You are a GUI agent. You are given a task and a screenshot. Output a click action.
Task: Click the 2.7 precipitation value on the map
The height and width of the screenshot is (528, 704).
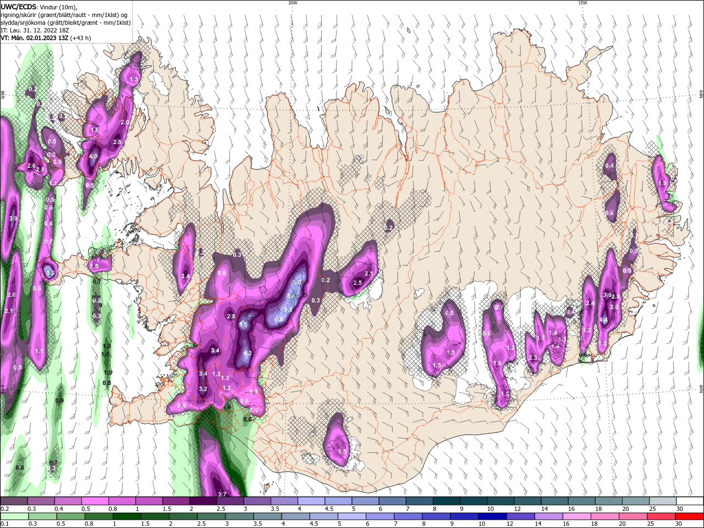coord(222,494)
